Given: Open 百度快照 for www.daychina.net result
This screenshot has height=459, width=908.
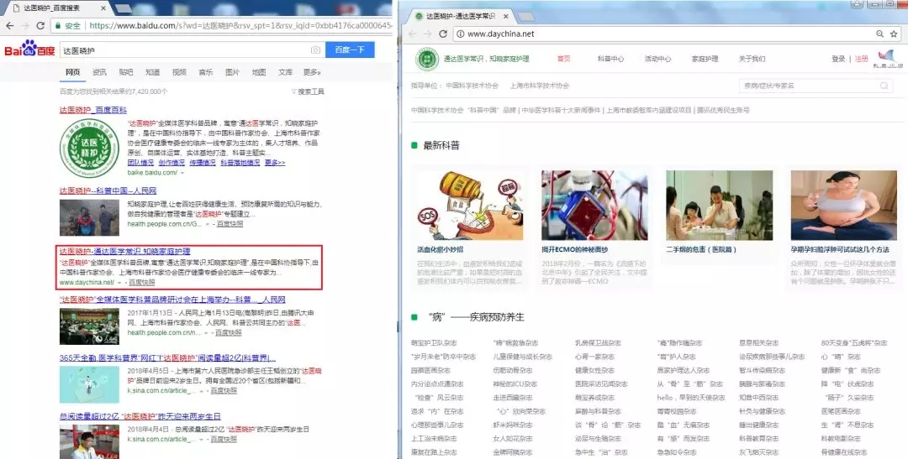Looking at the screenshot, I should (142, 283).
